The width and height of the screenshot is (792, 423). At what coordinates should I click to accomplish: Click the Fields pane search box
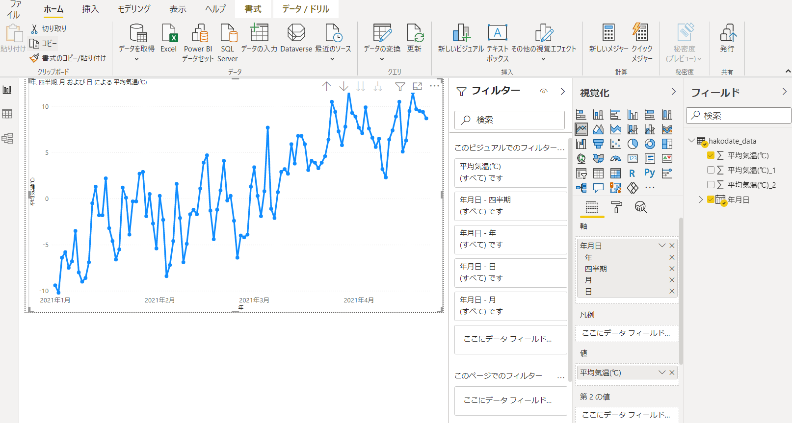[x=739, y=116]
